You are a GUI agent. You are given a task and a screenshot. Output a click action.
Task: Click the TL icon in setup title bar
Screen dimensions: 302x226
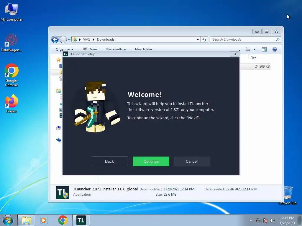tap(65, 54)
